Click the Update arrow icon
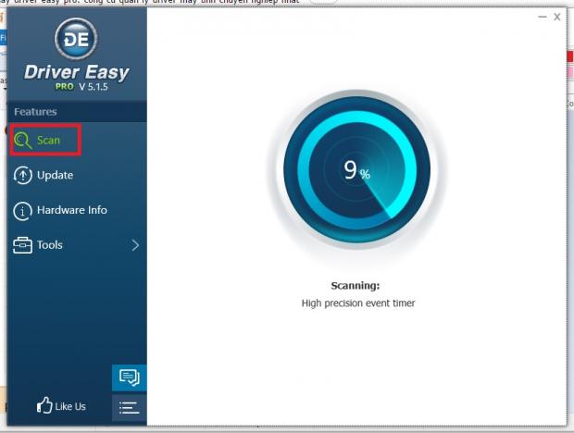The image size is (574, 433). coord(22,176)
